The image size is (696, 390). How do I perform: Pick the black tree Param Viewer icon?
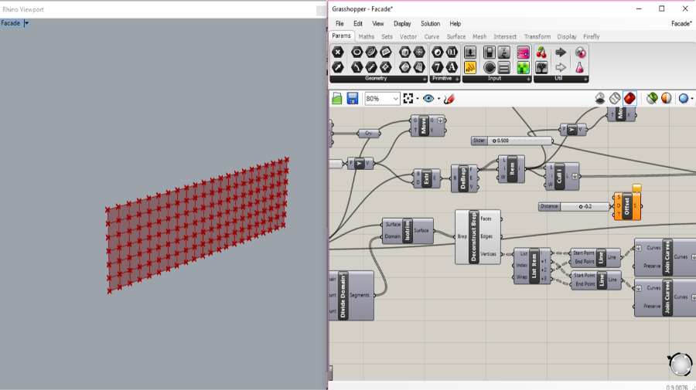(x=541, y=67)
